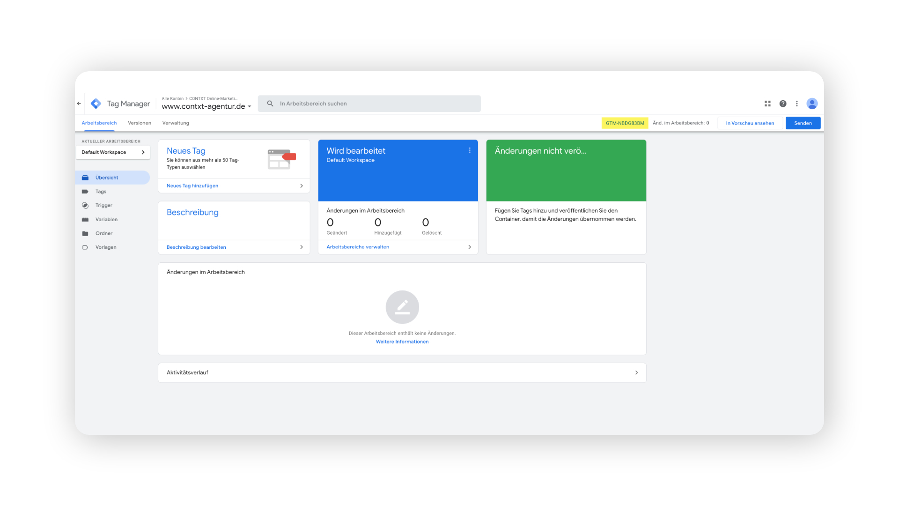Click the Tags label icon in the sidebar
The width and height of the screenshot is (899, 506).
[85, 192]
